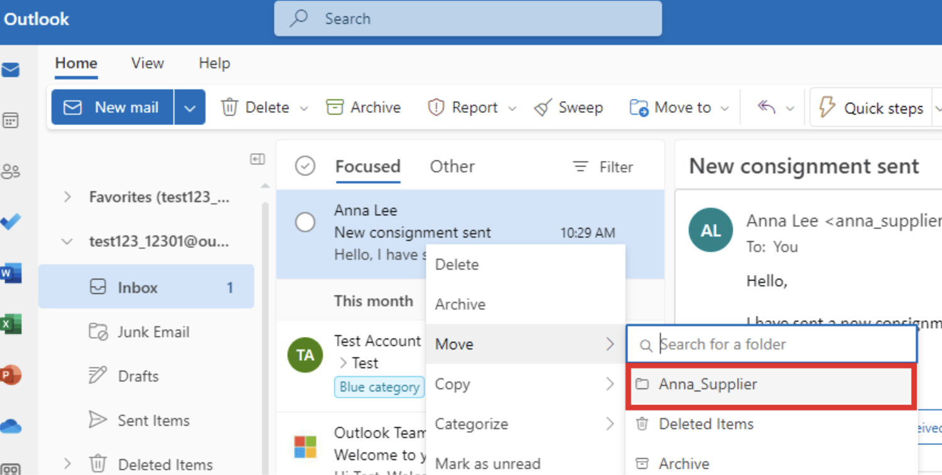The height and width of the screenshot is (475, 942).
Task: Click the select-all circle above the message list
Action: 305,166
